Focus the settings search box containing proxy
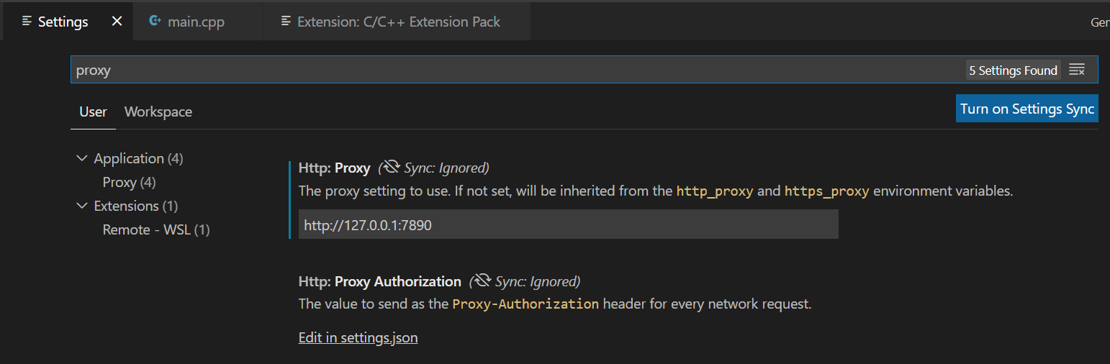 click(x=504, y=70)
